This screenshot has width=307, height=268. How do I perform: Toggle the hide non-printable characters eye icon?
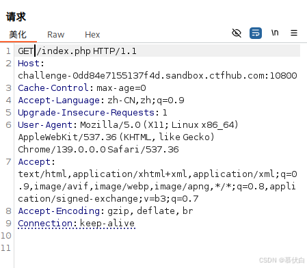[x=237, y=33]
